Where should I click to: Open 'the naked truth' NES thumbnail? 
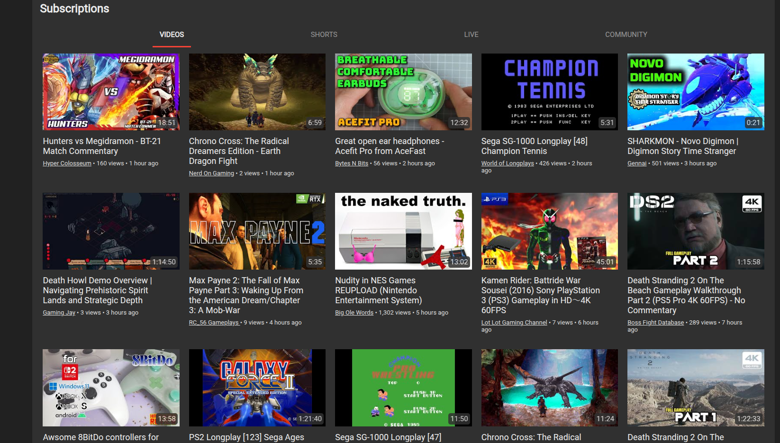(403, 231)
